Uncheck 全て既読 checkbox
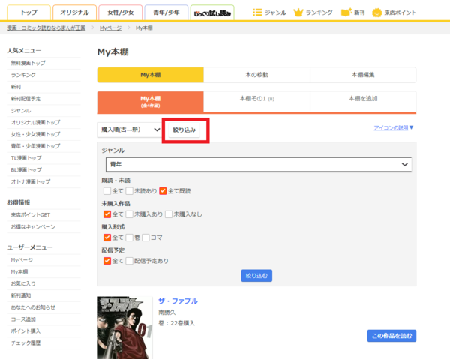The width and height of the screenshot is (450, 359). pos(163,191)
